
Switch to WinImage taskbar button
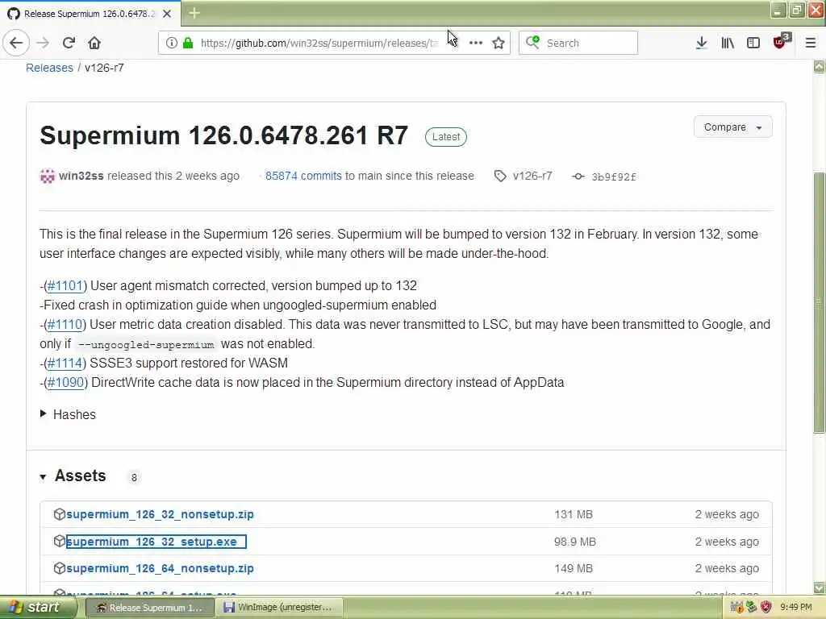click(x=280, y=608)
